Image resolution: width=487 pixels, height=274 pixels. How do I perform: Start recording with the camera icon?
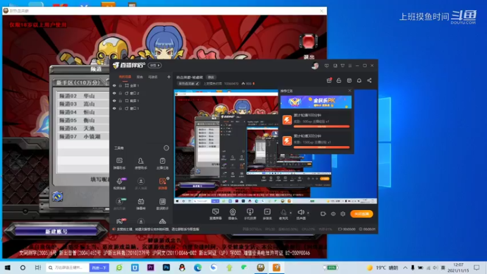coord(323,214)
